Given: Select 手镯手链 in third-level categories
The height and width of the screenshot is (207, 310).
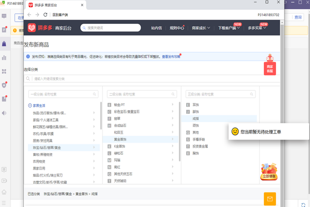Looking at the screenshot, I should point(199,139).
